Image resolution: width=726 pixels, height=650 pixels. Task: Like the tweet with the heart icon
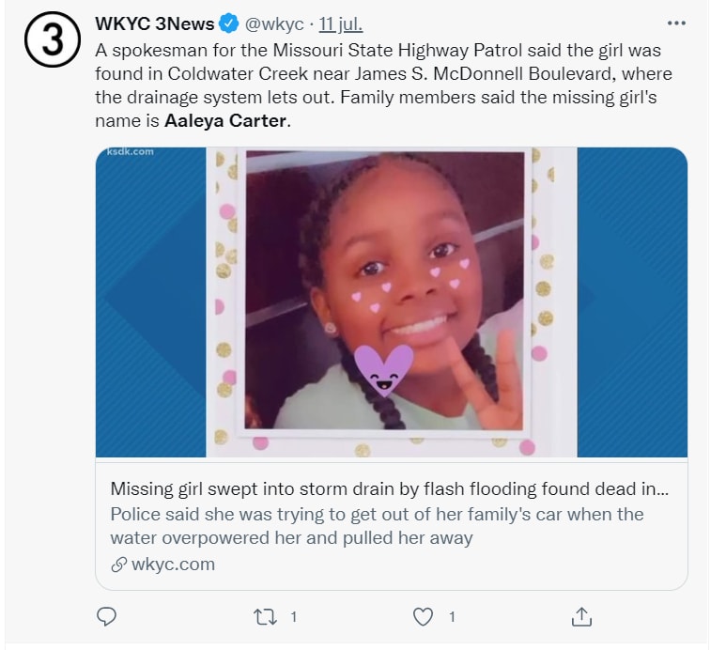pos(424,617)
